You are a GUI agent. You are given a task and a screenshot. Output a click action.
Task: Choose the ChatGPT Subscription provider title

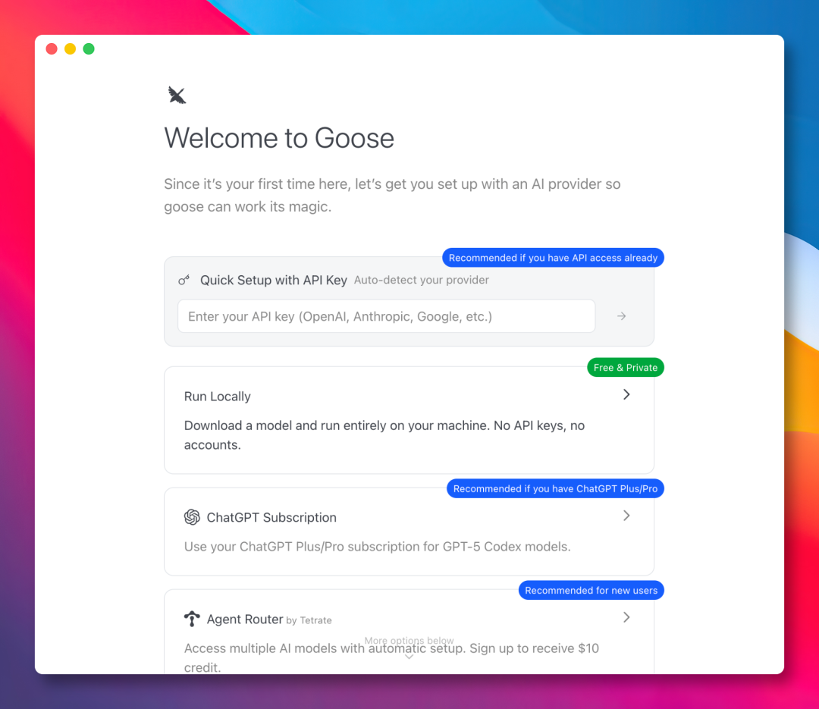[271, 517]
